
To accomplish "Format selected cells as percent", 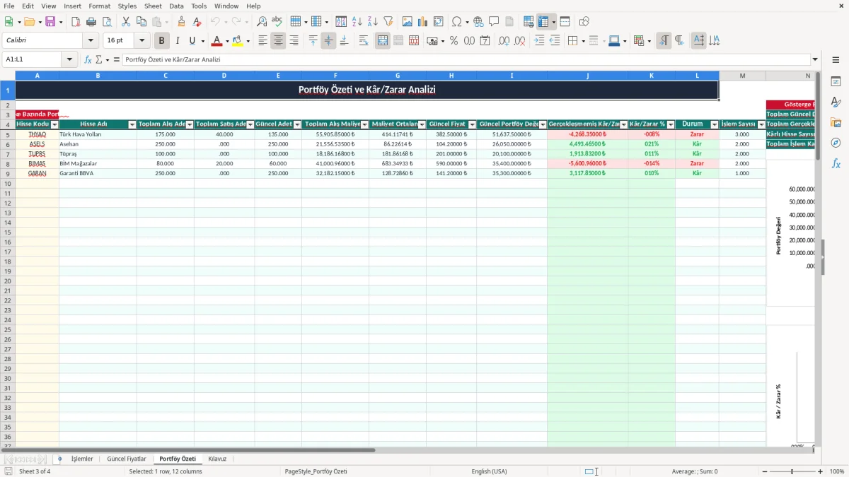I will click(454, 41).
